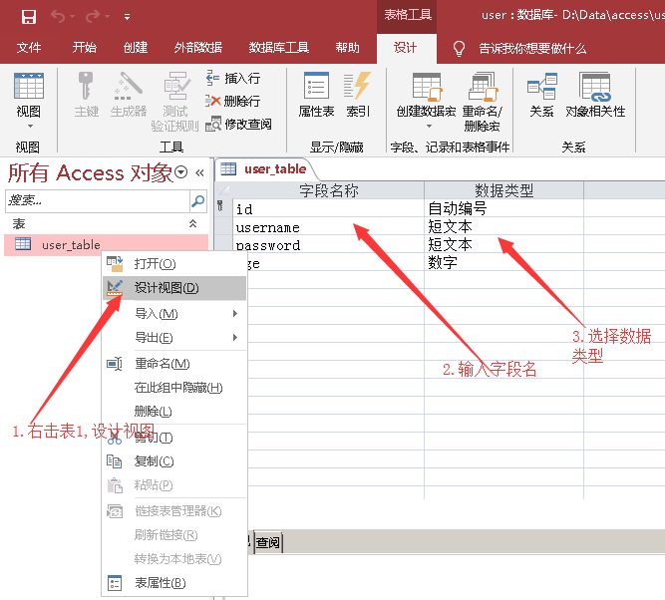The image size is (665, 600).
Task: Select the id row selector with key
Action: click(223, 207)
